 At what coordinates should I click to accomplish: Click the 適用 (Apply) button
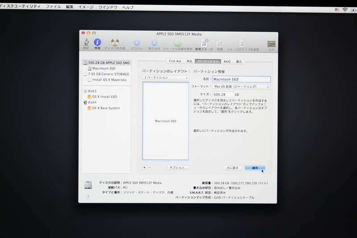click(255, 168)
